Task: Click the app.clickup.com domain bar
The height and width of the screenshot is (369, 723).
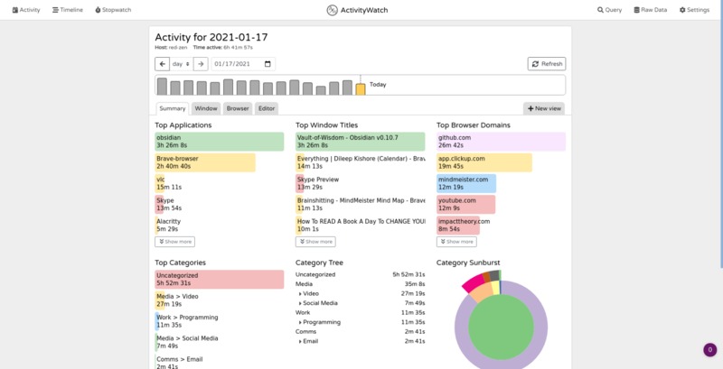Action: pos(484,162)
